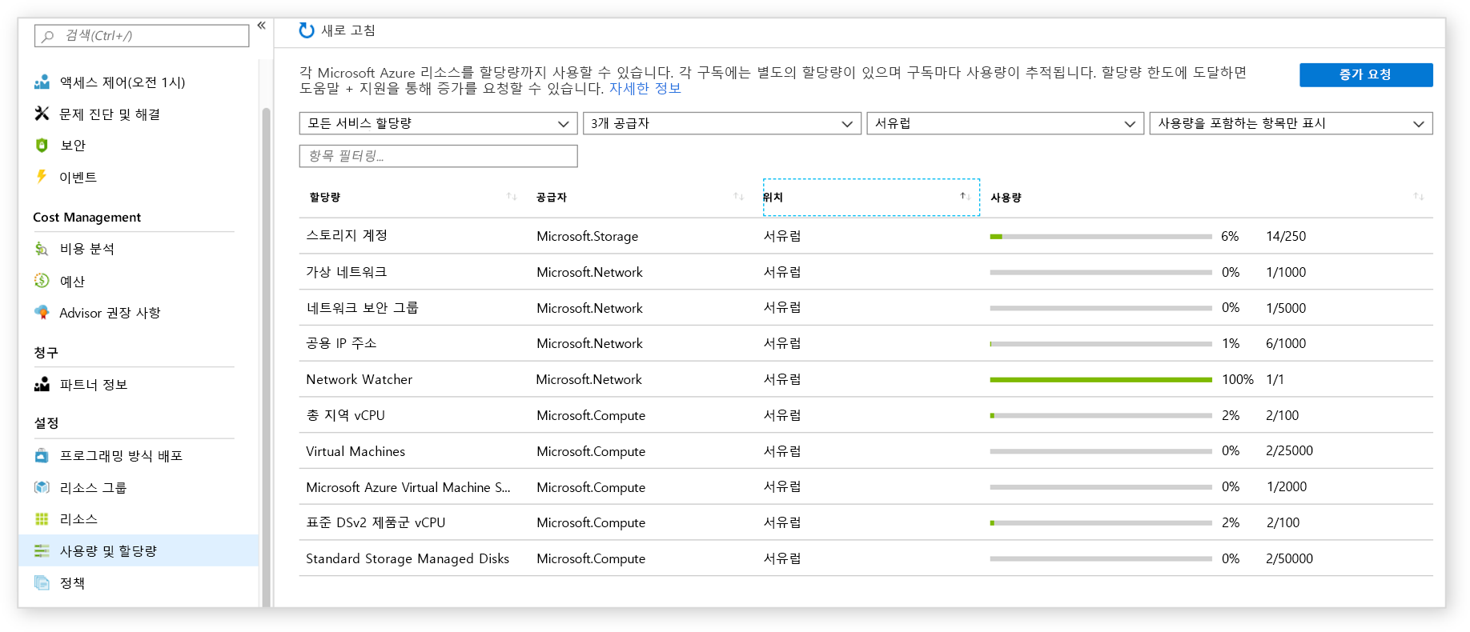Select the Virtual Machines row name
The image size is (1470, 632).
coord(355,451)
